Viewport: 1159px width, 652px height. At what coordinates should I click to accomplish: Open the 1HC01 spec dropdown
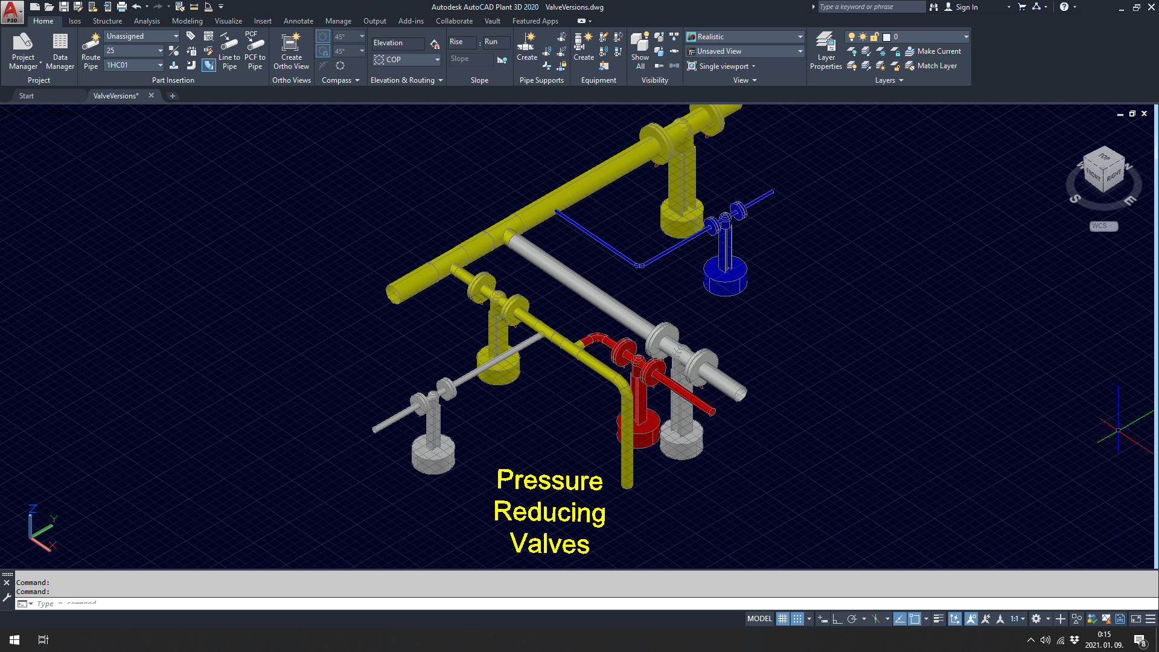160,65
